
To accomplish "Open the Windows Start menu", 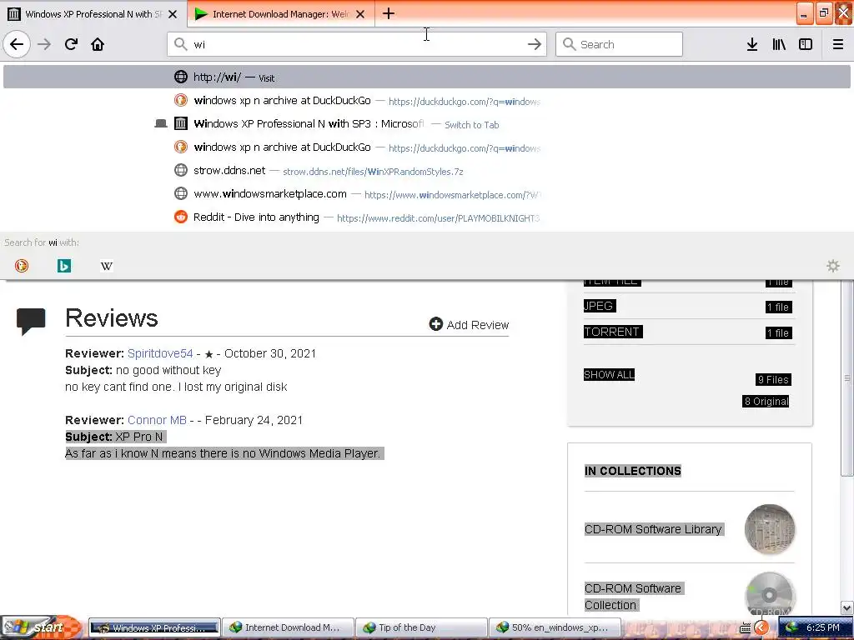I will click(41, 627).
